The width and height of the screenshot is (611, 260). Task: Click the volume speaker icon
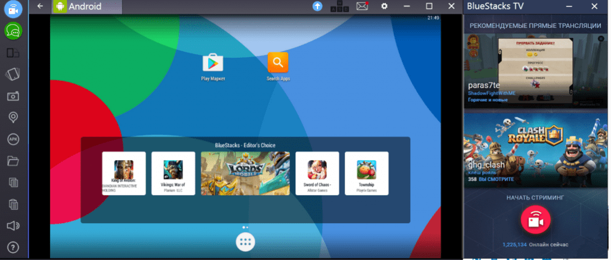(13, 225)
